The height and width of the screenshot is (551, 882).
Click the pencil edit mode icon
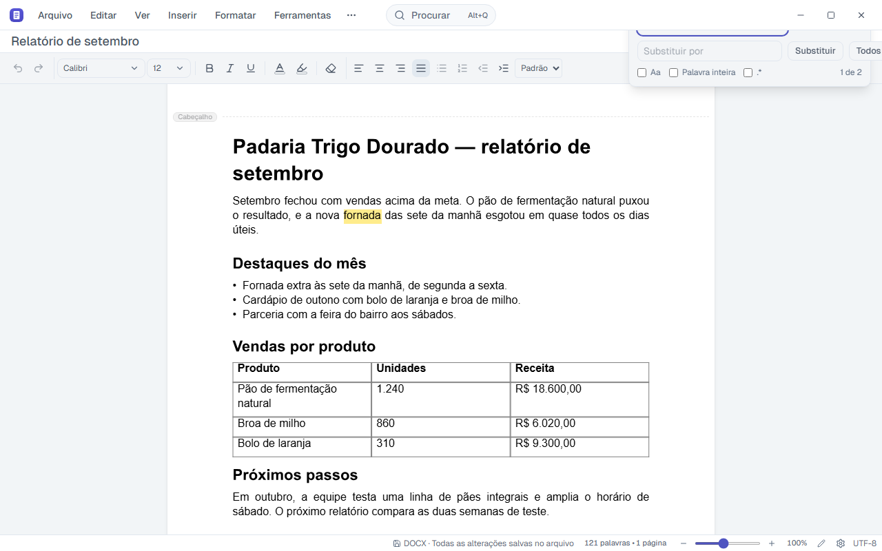click(821, 543)
